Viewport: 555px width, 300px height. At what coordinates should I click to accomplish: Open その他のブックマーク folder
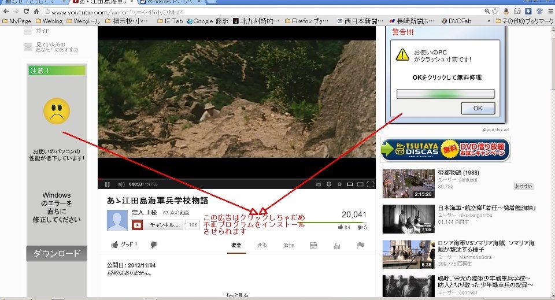pyautogui.click(x=524, y=21)
